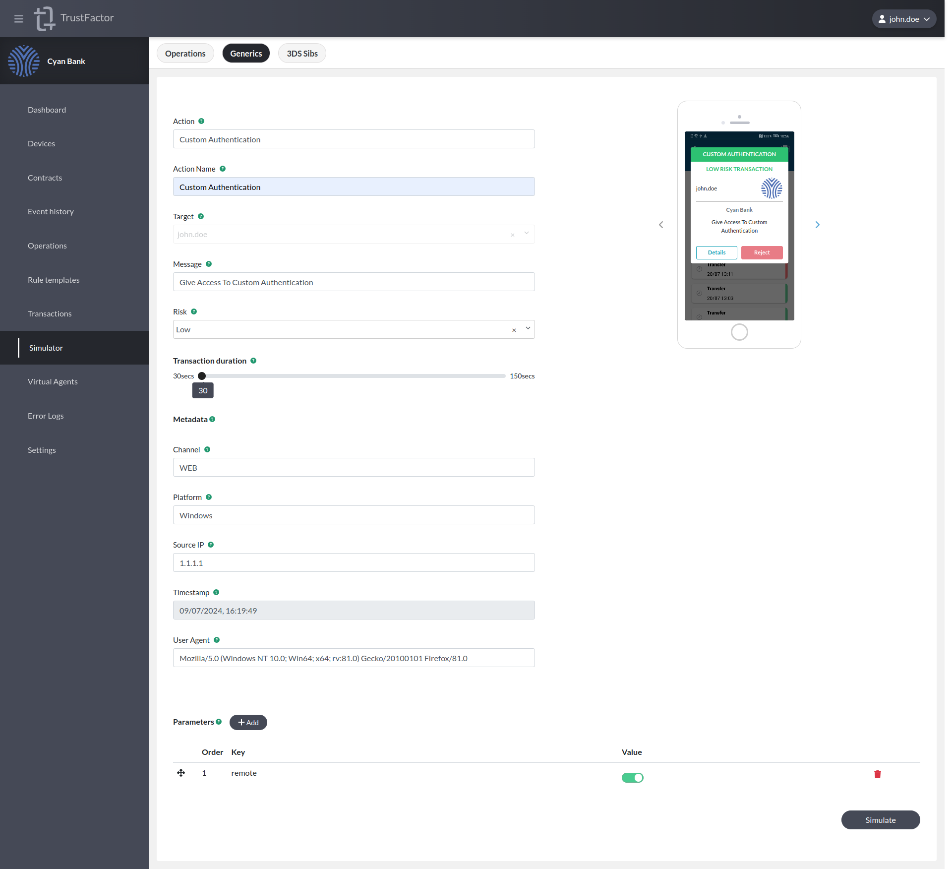
Task: Click the Action Name input field
Action: click(x=353, y=186)
